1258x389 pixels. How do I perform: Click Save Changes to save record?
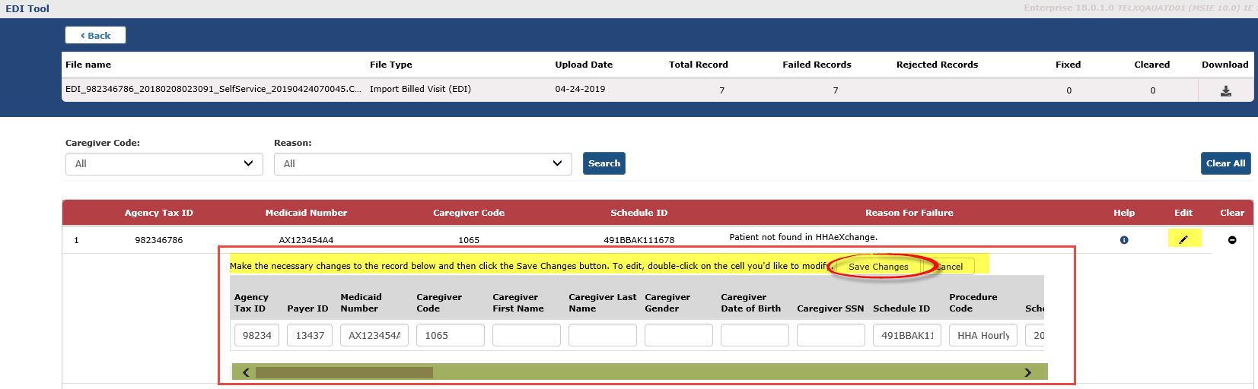tap(878, 267)
